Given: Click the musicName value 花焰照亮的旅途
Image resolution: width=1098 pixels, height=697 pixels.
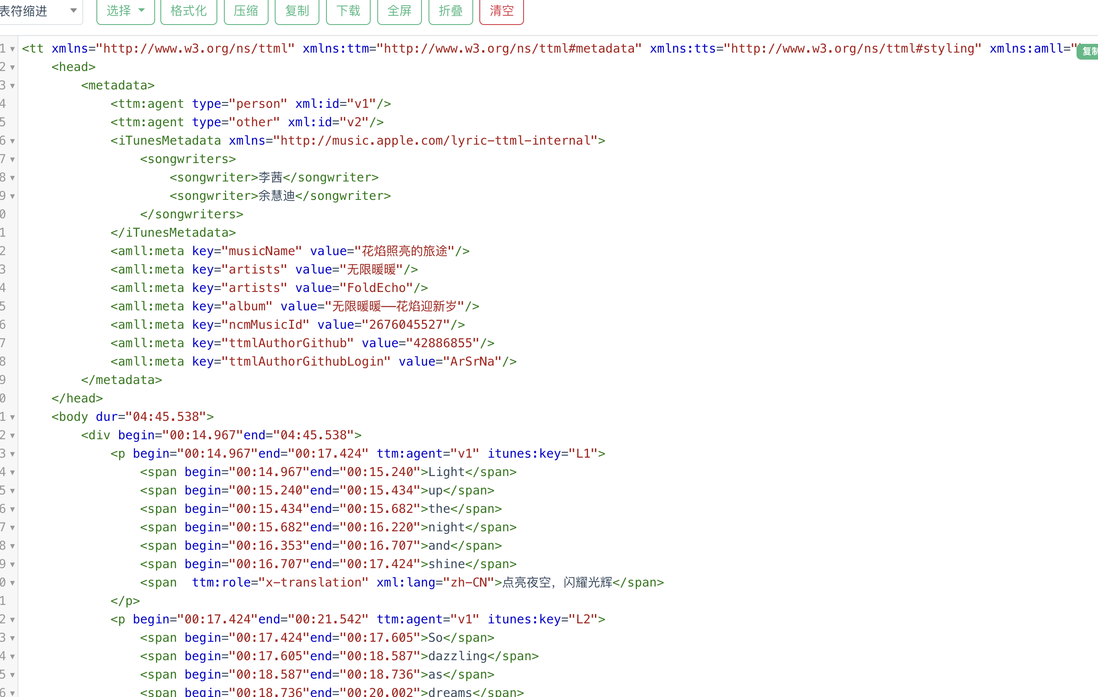Looking at the screenshot, I should pos(404,251).
